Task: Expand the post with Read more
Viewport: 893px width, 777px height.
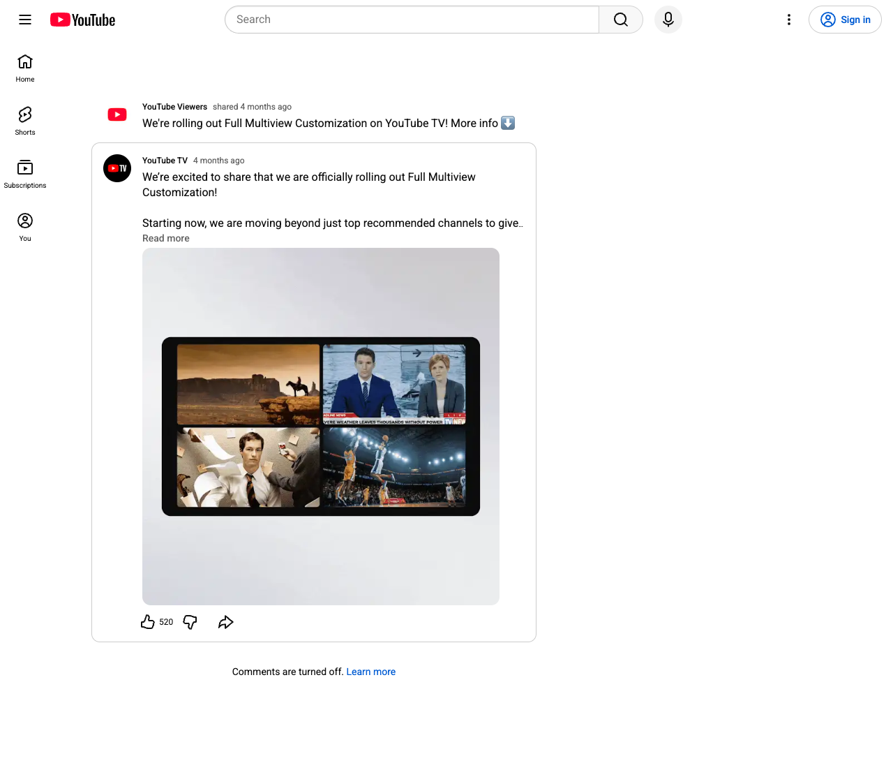Action: [166, 238]
